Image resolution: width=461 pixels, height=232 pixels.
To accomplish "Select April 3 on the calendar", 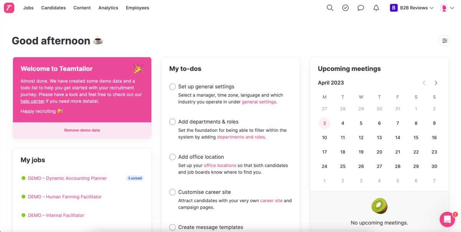I will (x=324, y=123).
